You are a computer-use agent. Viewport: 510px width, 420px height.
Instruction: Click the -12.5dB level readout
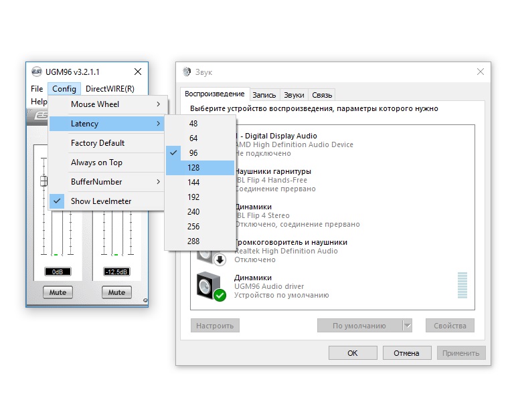[116, 272]
